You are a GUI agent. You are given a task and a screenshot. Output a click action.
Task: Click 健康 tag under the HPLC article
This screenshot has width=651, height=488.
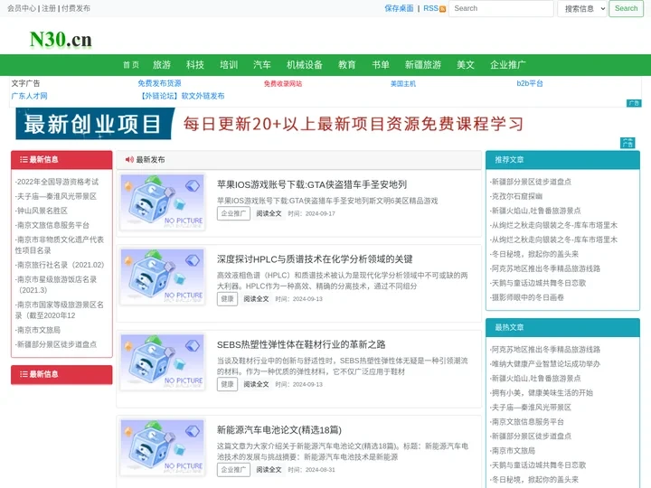227,299
